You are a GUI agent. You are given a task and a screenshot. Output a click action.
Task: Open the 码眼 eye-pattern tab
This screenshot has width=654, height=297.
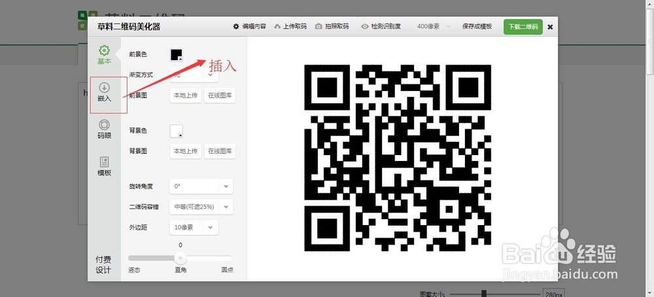[104, 130]
